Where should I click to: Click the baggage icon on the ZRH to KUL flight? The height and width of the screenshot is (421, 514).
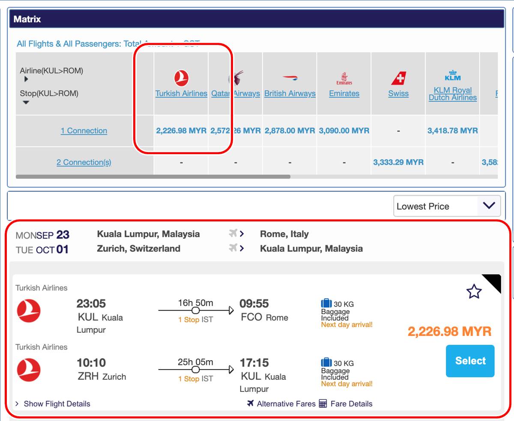326,363
